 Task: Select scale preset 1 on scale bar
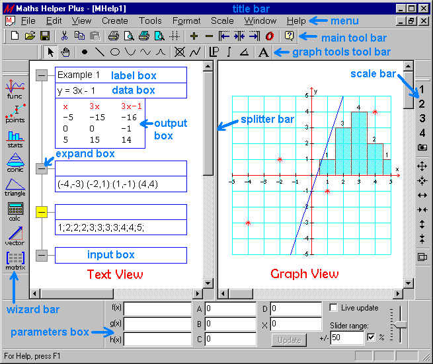click(x=422, y=89)
